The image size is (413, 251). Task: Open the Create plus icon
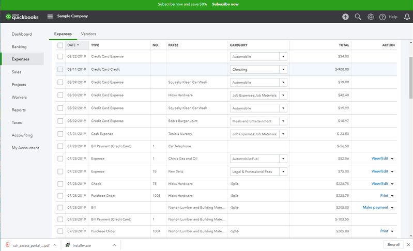pos(345,17)
